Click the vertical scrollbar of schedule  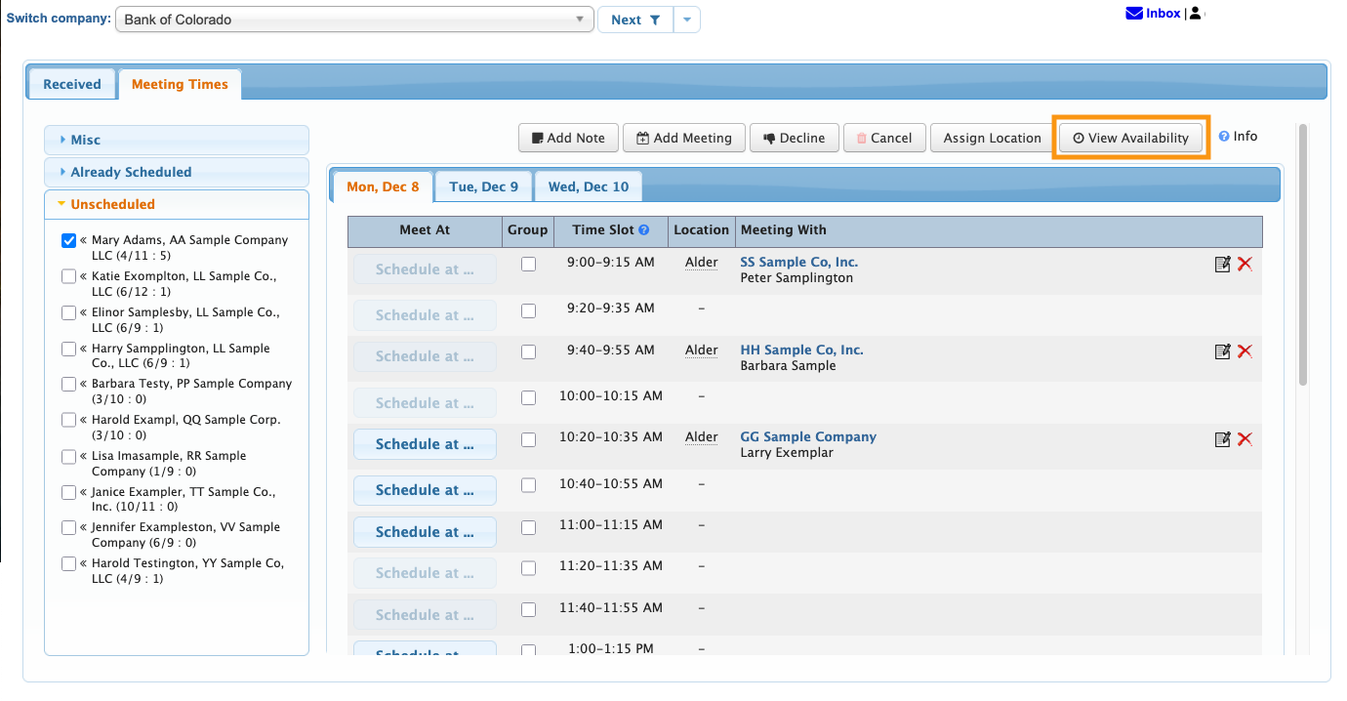pos(1303,254)
